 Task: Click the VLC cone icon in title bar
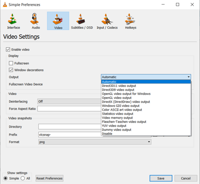point(5,5)
